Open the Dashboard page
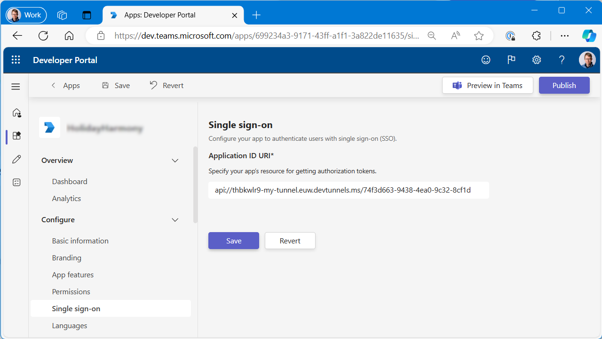The width and height of the screenshot is (602, 339). 70,181
